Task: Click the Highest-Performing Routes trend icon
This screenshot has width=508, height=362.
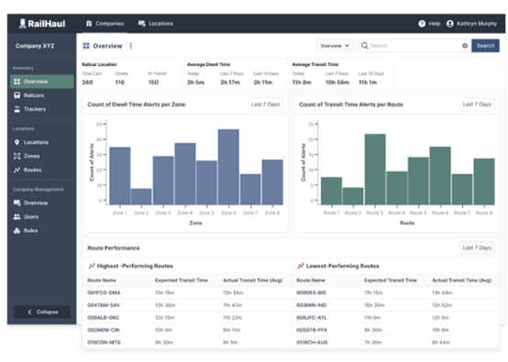Action: tap(92, 266)
